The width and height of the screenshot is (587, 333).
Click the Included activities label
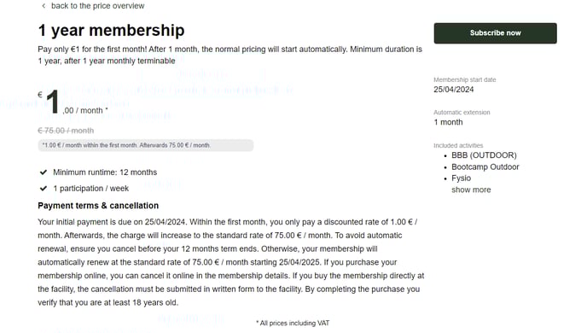click(x=458, y=145)
